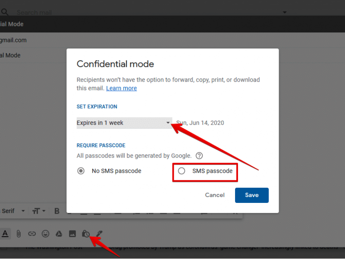This screenshot has width=345, height=259.
Task: Expand search options arrow in search bar
Action: tap(284, 13)
